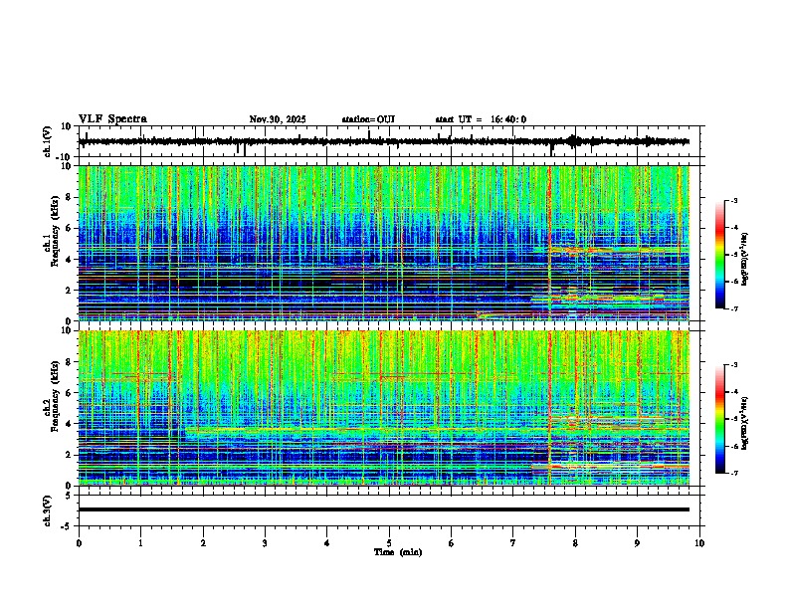Click the 'Time (min)' axis label
Viewport: 788px width, 609px height.
click(398, 552)
